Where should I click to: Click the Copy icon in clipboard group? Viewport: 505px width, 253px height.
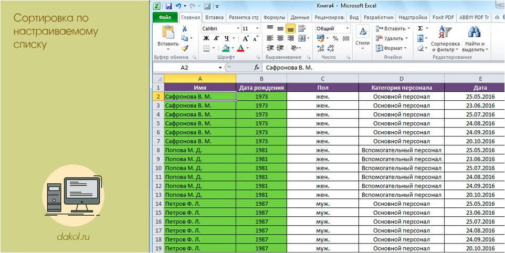[185, 38]
